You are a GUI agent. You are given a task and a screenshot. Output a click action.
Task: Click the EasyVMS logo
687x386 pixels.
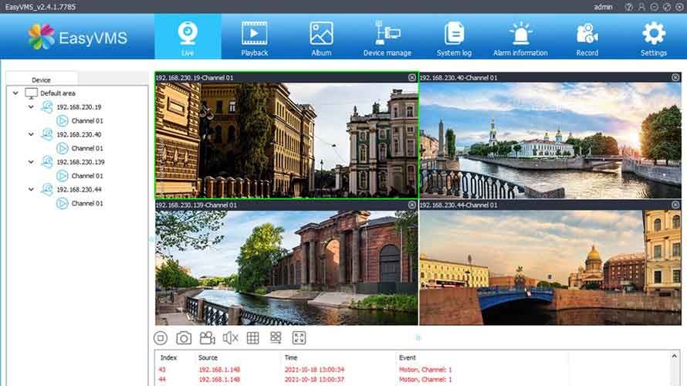coord(77,36)
